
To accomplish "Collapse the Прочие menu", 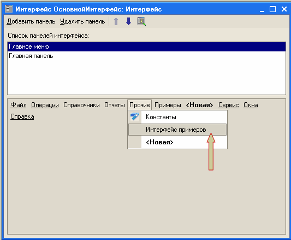I will [x=140, y=105].
